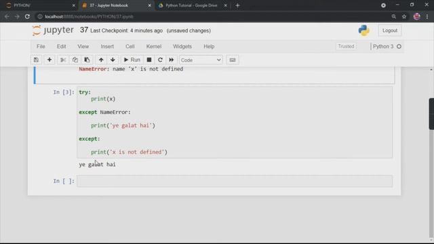Click the NameError traceback output text
Viewport: 434px width, 244px height.
click(x=131, y=69)
